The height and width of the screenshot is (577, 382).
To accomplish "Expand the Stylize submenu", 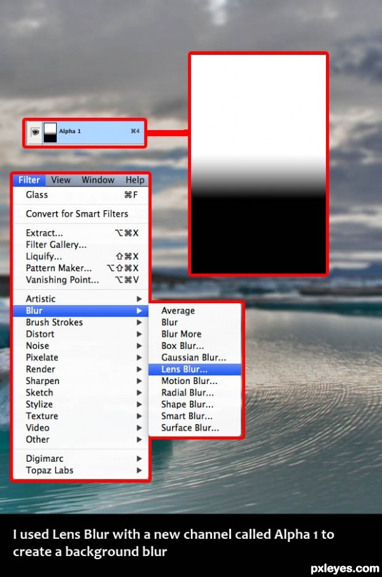I will (81, 404).
